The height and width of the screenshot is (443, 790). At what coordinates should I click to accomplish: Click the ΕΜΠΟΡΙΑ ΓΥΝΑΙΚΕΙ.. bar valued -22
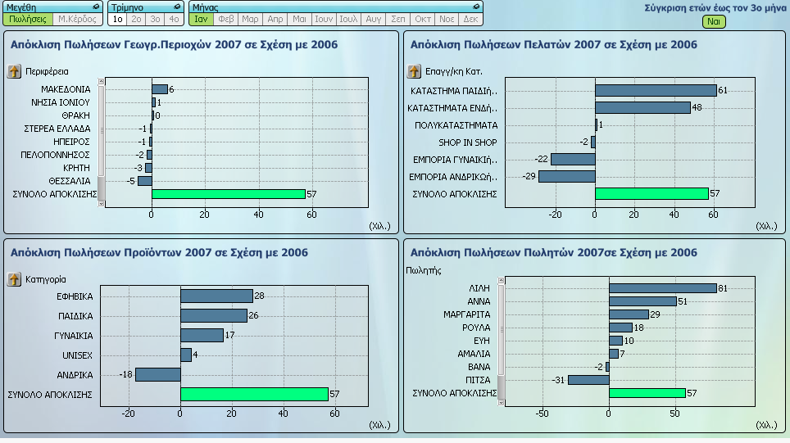tap(573, 159)
